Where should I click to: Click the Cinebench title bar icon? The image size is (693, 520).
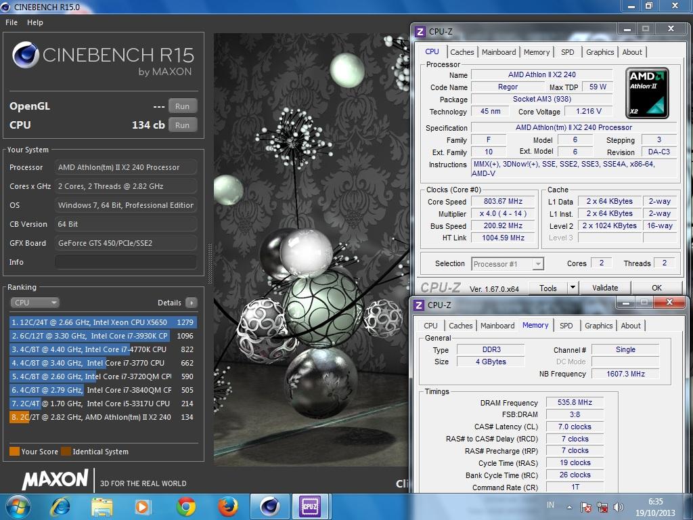pos(5,7)
